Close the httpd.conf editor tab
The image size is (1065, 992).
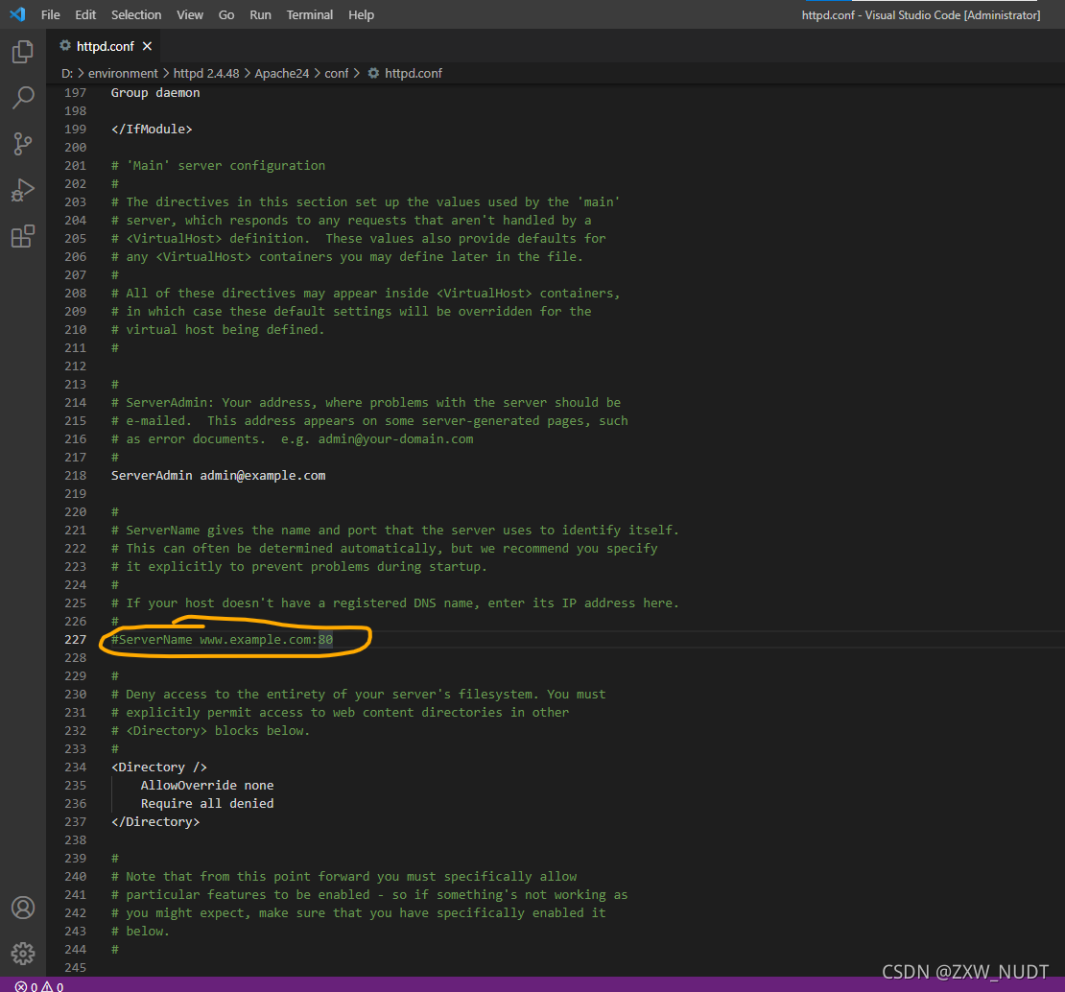(x=147, y=46)
